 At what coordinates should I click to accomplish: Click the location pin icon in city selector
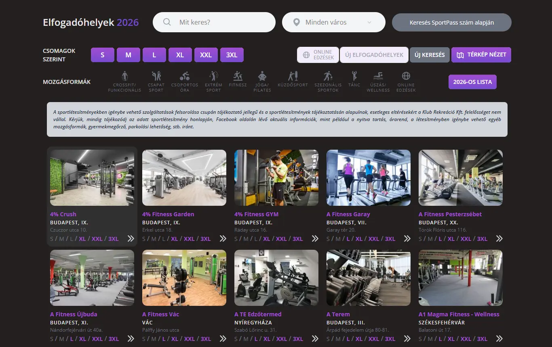point(297,22)
